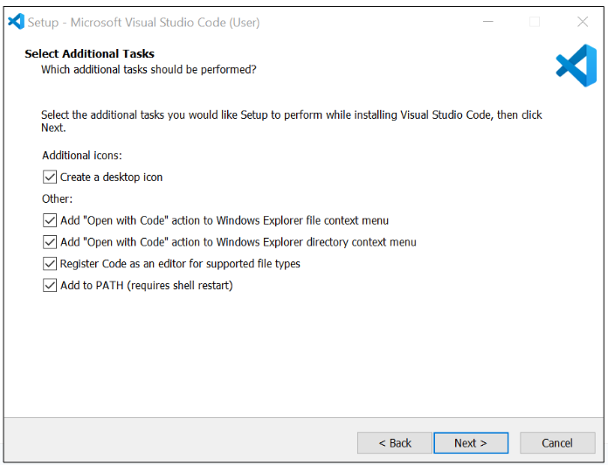Screen dimensions: 608x465
Task: Click the instruction paragraph about additional tasks
Action: pyautogui.click(x=292, y=115)
